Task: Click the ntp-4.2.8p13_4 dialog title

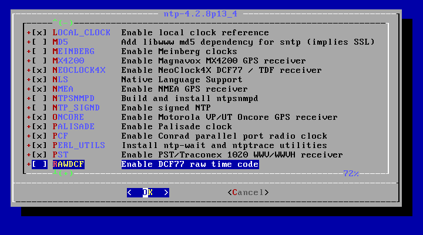Action: [201, 14]
